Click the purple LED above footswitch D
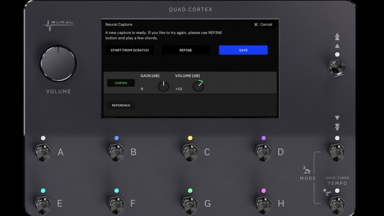Viewport: 384px width, 216px height. pyautogui.click(x=263, y=138)
